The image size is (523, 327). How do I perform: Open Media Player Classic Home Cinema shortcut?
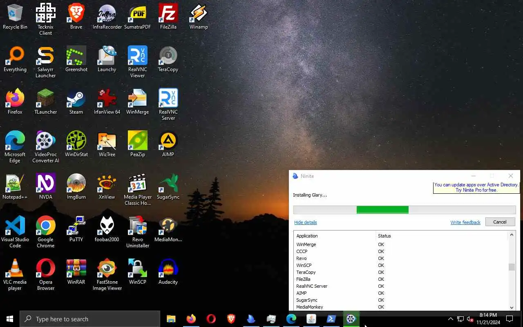[x=137, y=189]
